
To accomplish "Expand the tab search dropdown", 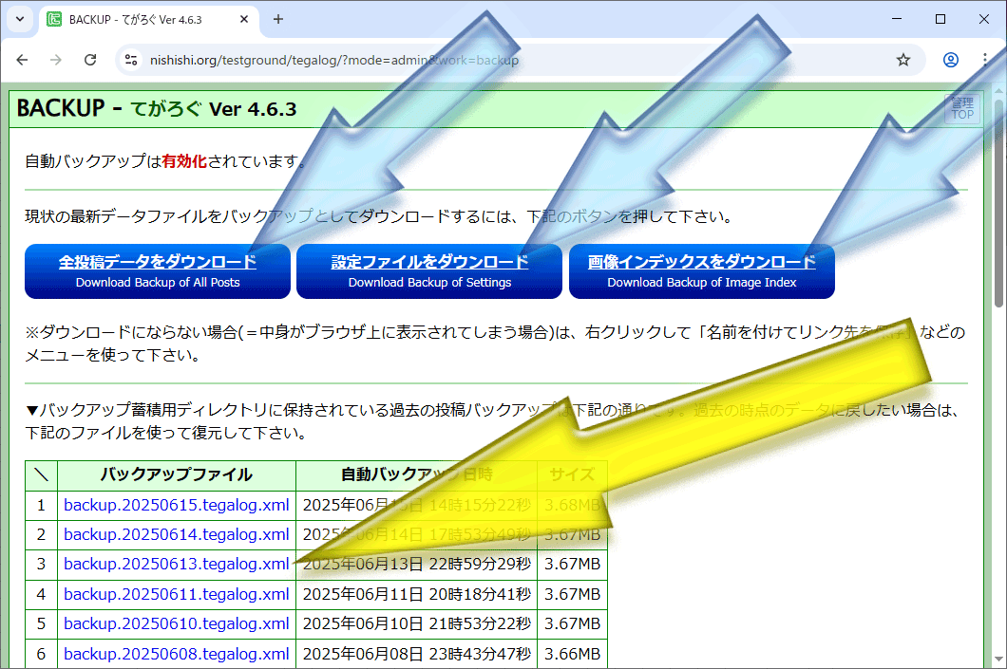I will coord(20,19).
